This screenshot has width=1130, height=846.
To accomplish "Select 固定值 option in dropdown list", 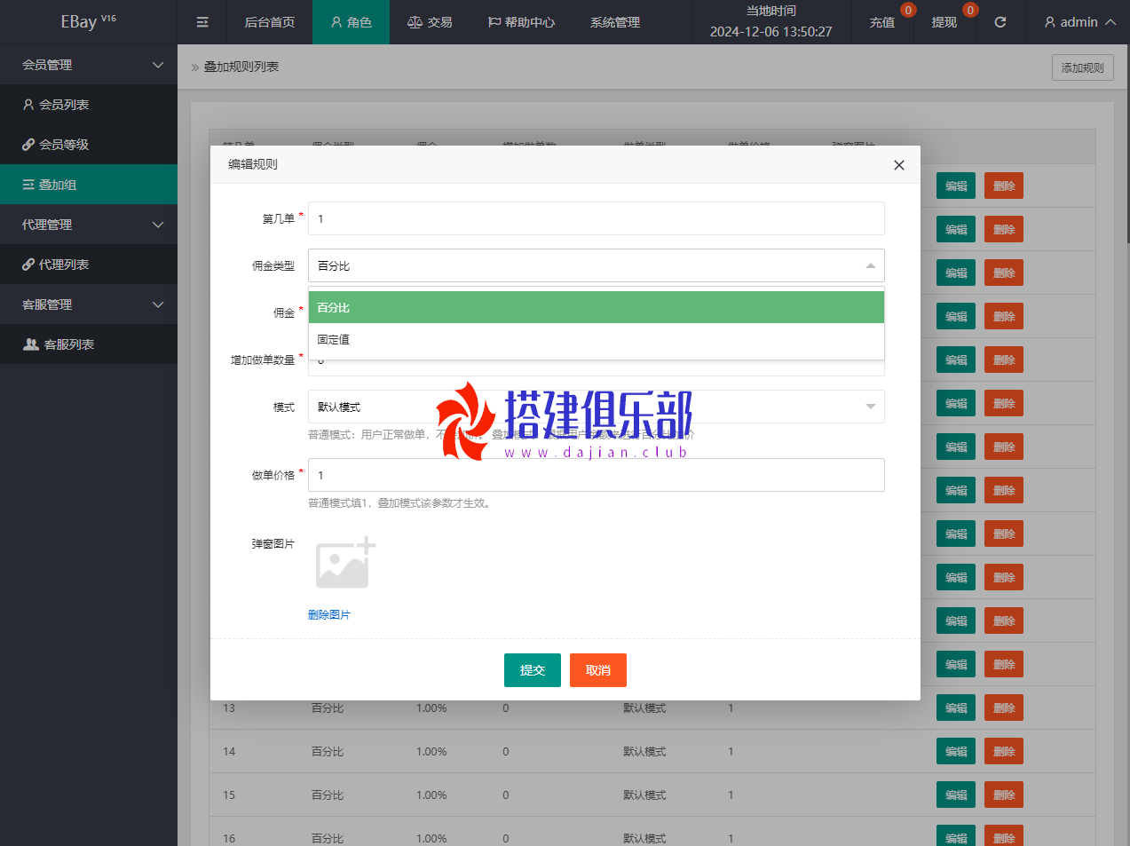I will (597, 339).
